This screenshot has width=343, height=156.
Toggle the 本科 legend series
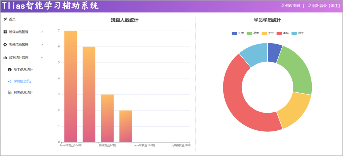[282, 33]
